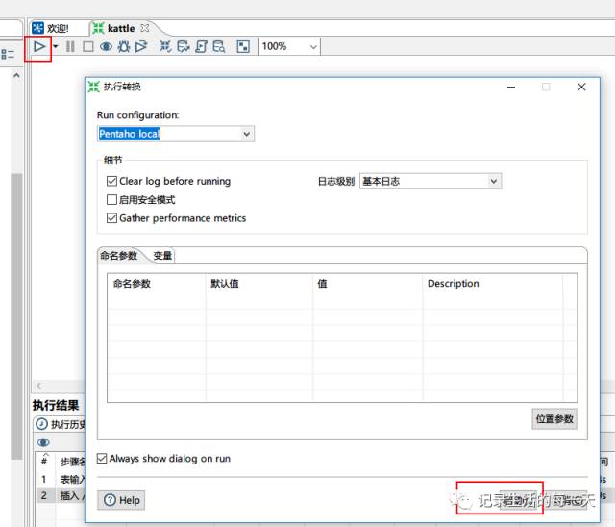Open the 日志级别 基本日志 dropdown
This screenshot has width=615, height=527.
[430, 182]
